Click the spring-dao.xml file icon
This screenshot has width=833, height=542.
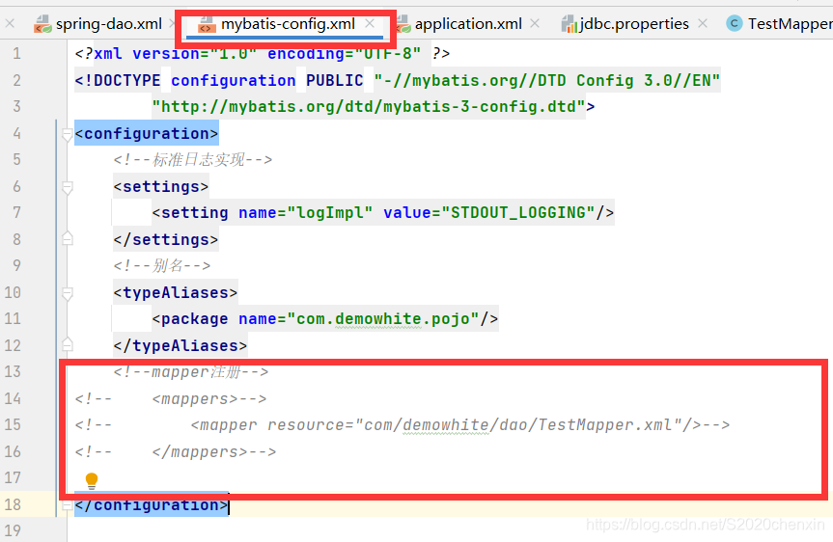42,24
